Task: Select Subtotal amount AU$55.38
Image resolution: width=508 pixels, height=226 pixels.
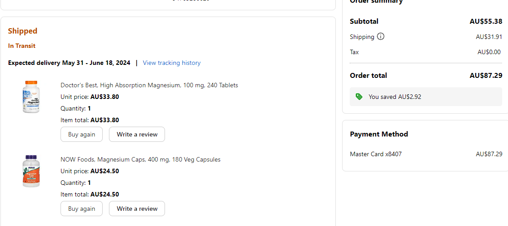Action: tap(486, 21)
